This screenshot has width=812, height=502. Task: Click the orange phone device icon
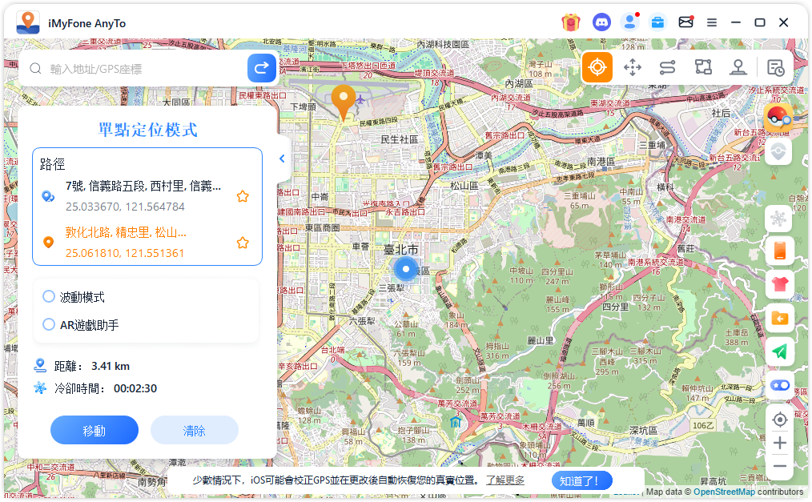pyautogui.click(x=779, y=251)
